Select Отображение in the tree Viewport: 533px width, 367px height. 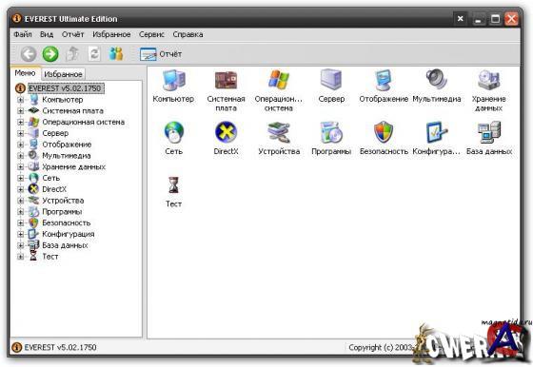[x=67, y=145]
